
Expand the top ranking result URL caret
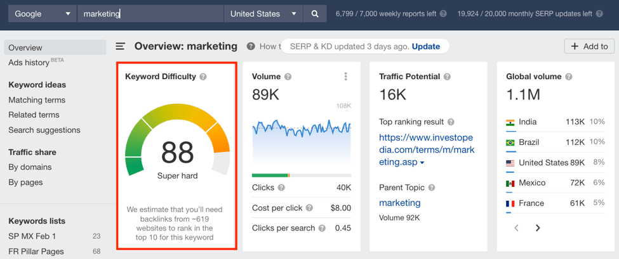coord(422,163)
